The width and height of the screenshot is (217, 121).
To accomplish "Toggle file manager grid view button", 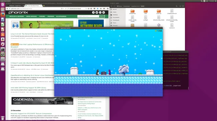I will click(183, 6).
